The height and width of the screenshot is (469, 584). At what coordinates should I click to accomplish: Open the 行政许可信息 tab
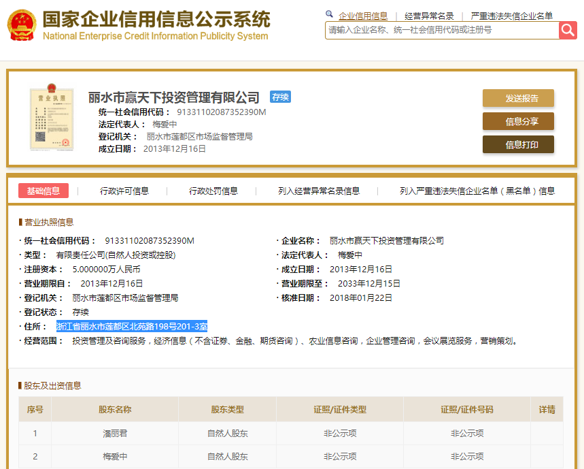pyautogui.click(x=124, y=191)
